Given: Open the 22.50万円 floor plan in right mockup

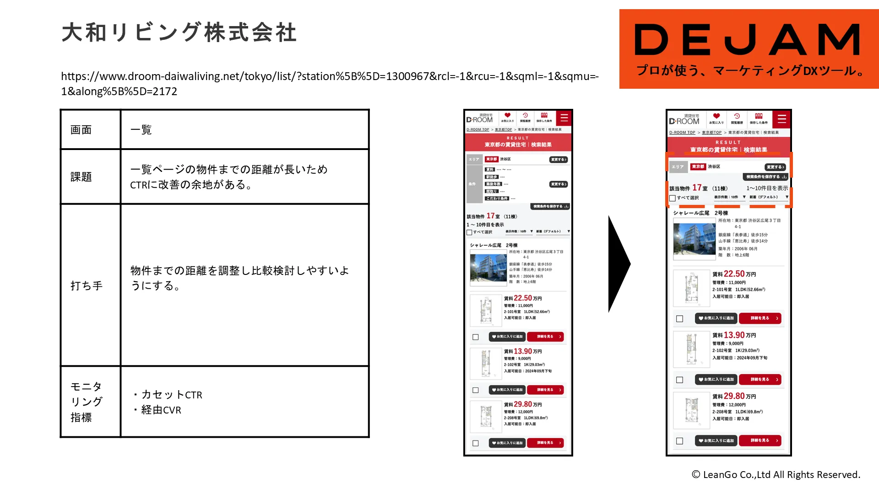Looking at the screenshot, I should (x=691, y=288).
